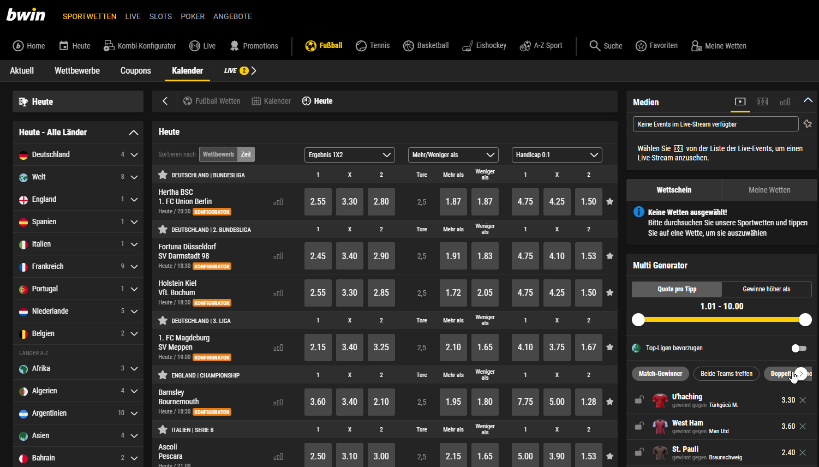Open Konfigurator for Magdeburg match
Image resolution: width=819 pixels, height=467 pixels.
point(212,357)
